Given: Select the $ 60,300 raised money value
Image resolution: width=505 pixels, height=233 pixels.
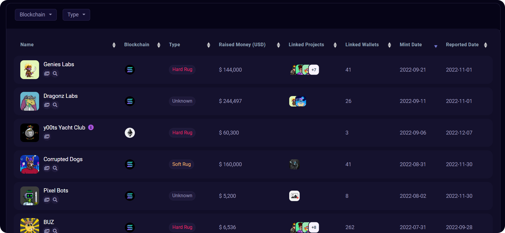Looking at the screenshot, I should click(x=229, y=133).
